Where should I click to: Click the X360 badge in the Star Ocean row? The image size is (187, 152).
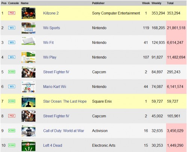12,101
